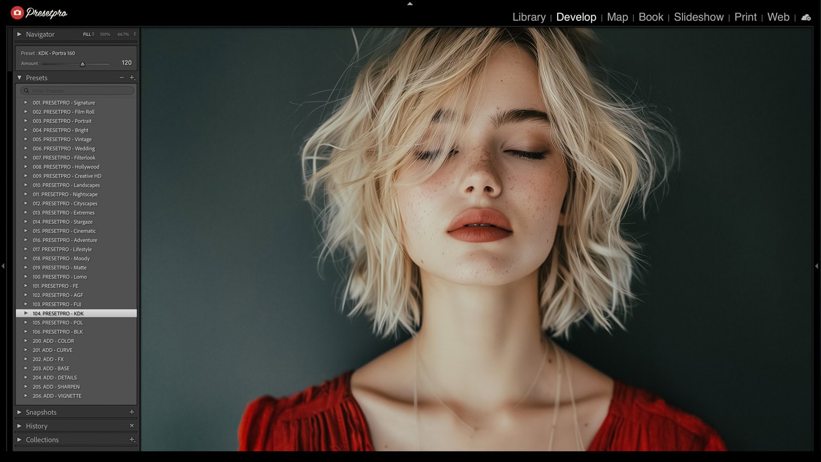The height and width of the screenshot is (462, 821).
Task: Toggle left panel with edge arrow
Action: (3, 266)
